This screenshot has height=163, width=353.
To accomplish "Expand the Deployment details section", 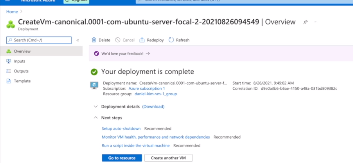I will coord(96,106).
